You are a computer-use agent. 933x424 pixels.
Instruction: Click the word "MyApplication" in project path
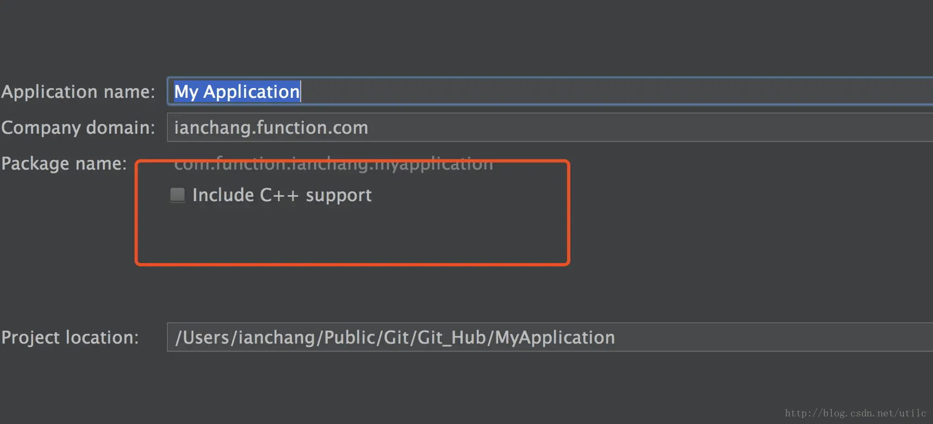555,338
